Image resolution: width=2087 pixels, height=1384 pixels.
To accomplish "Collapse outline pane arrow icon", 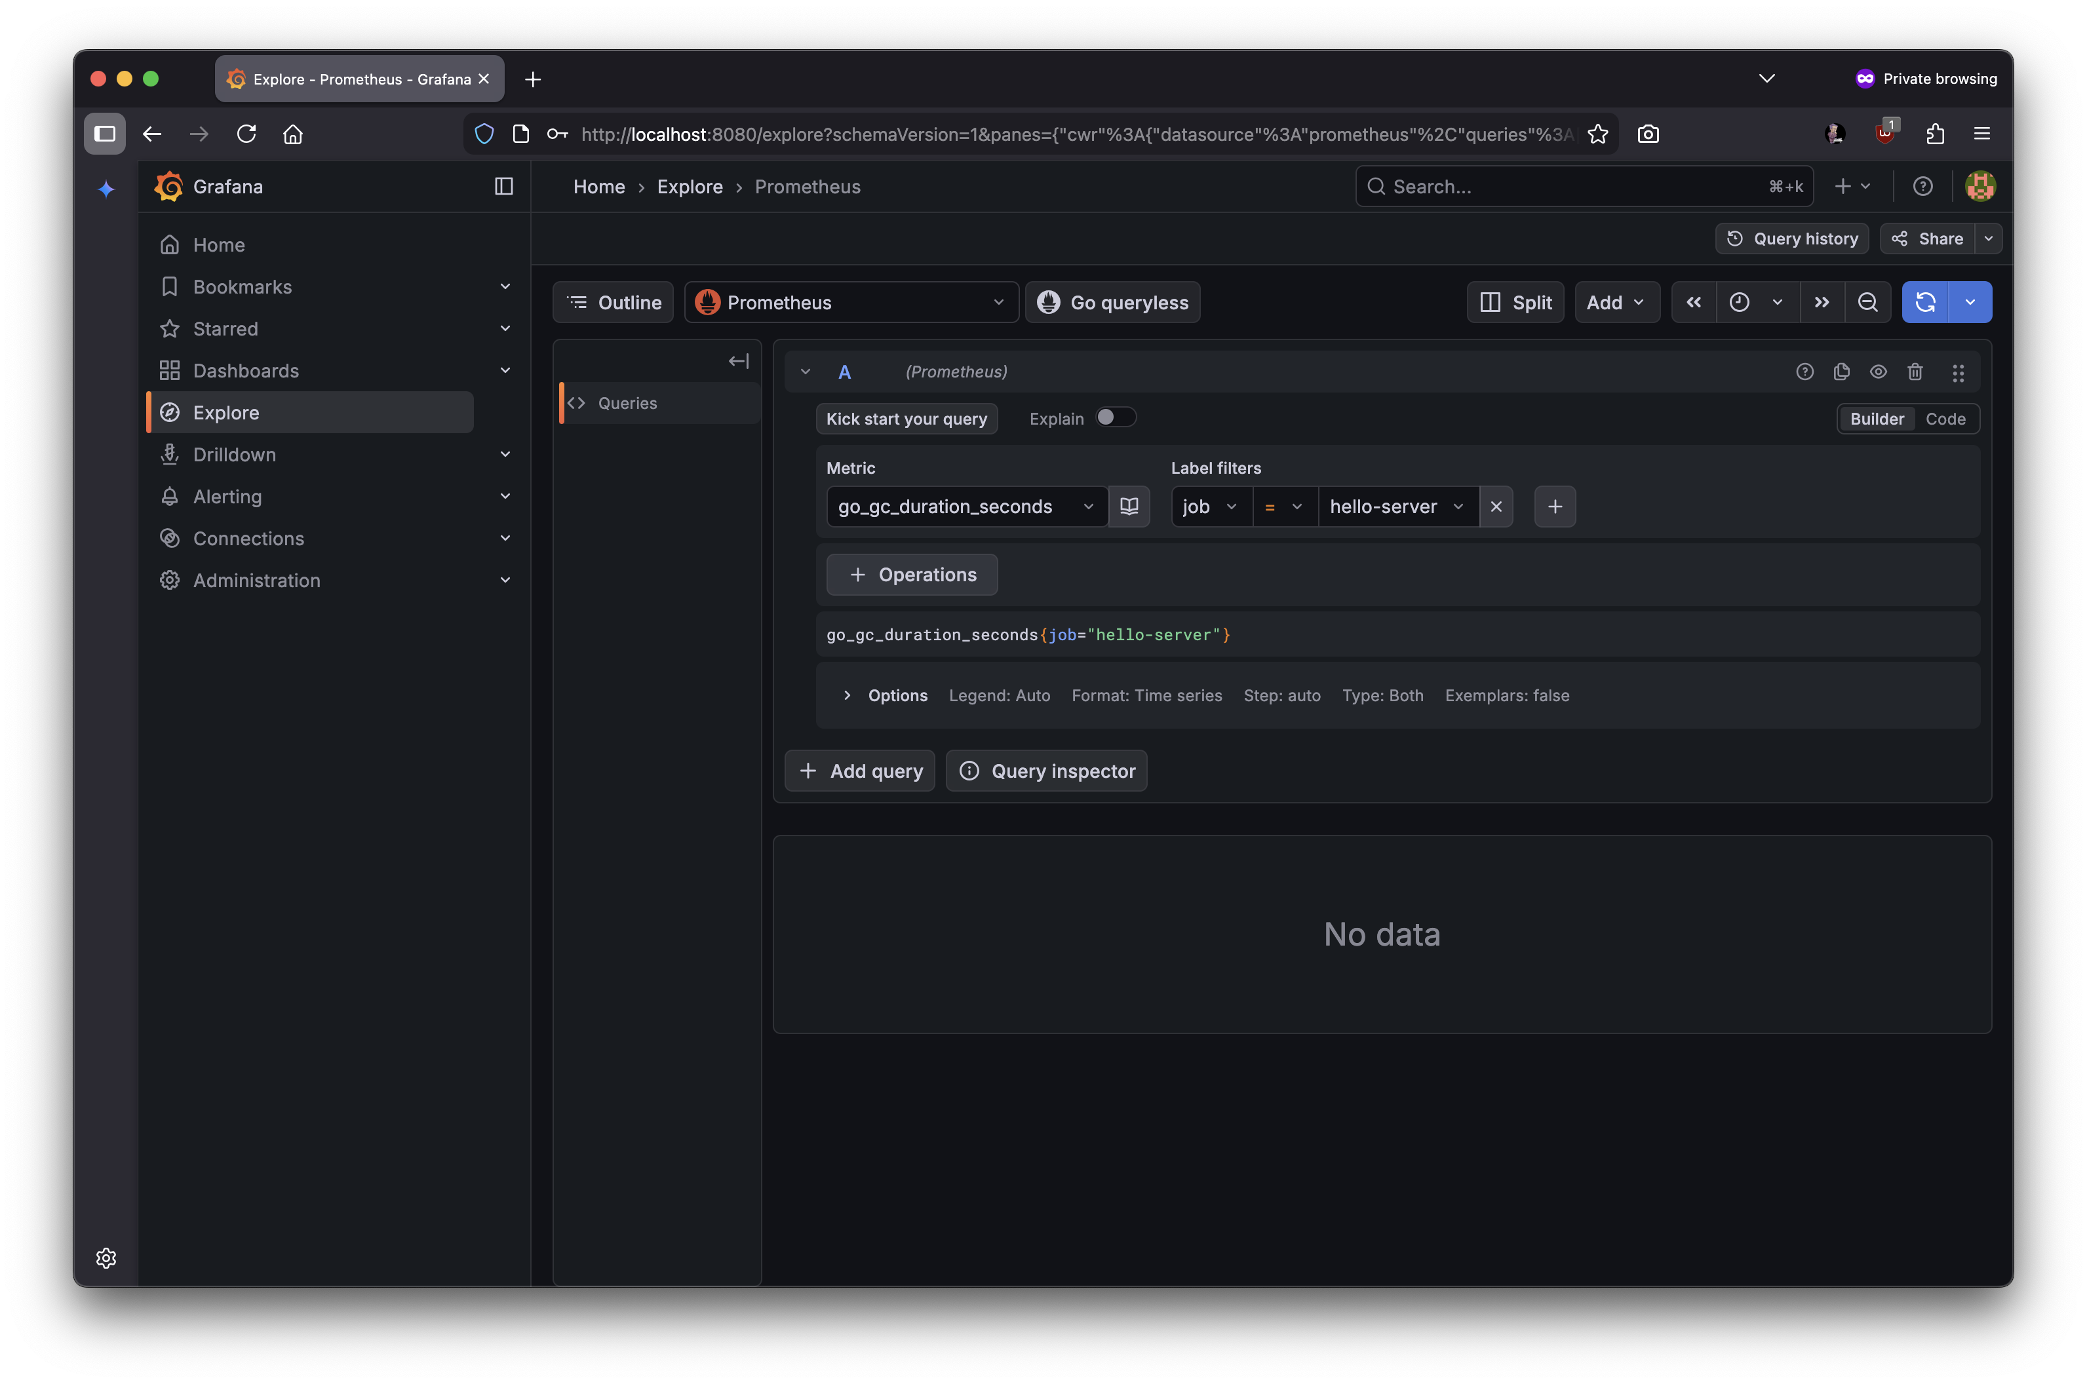I will tap(738, 361).
